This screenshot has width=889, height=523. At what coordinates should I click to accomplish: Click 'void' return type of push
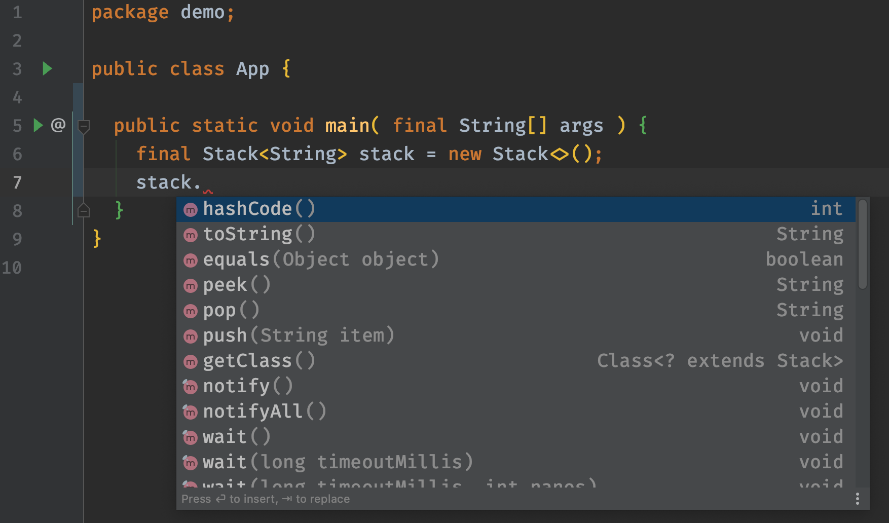coord(821,335)
